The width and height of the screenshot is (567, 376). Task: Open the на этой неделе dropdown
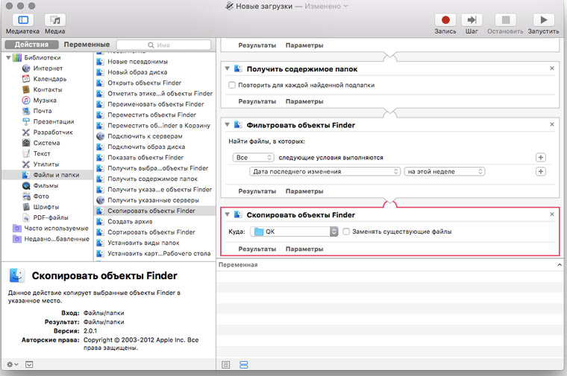point(445,171)
